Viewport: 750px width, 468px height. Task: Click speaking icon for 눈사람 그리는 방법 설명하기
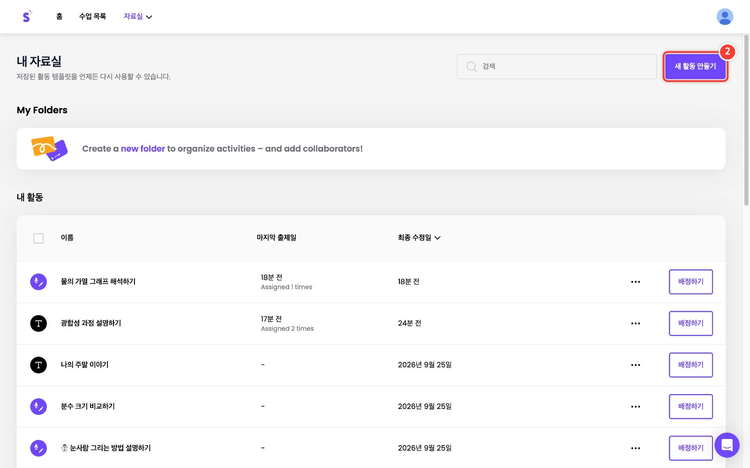[38, 448]
